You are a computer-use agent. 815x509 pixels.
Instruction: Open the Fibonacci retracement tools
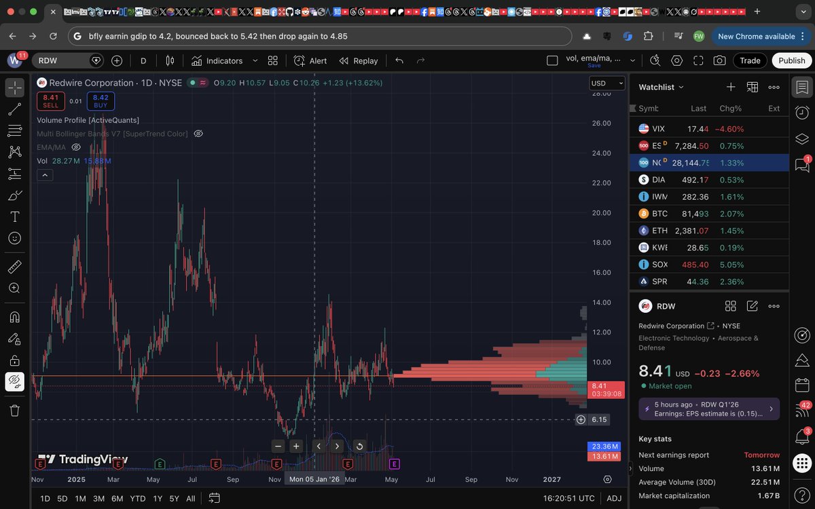tap(14, 130)
